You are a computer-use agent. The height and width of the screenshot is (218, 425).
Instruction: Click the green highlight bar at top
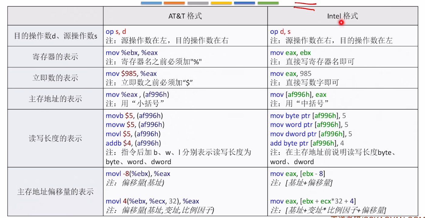tap(267, 3)
